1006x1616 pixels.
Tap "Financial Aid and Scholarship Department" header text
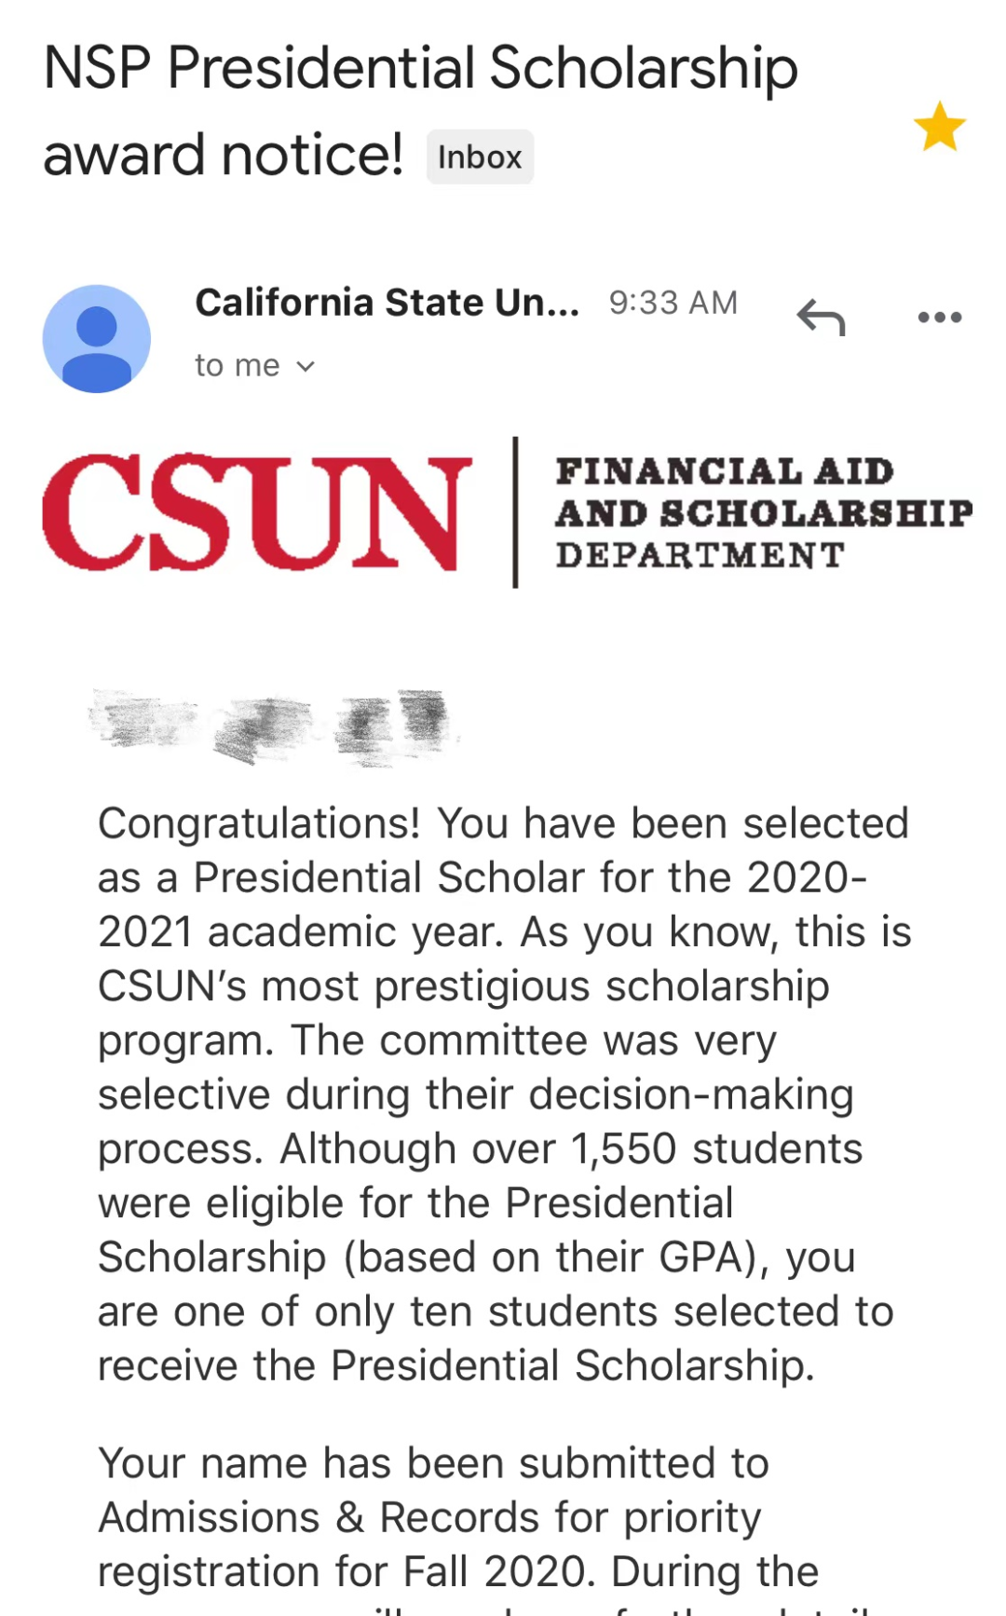(x=762, y=512)
